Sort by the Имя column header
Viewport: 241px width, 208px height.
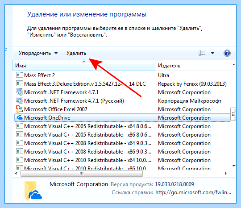pos(84,66)
